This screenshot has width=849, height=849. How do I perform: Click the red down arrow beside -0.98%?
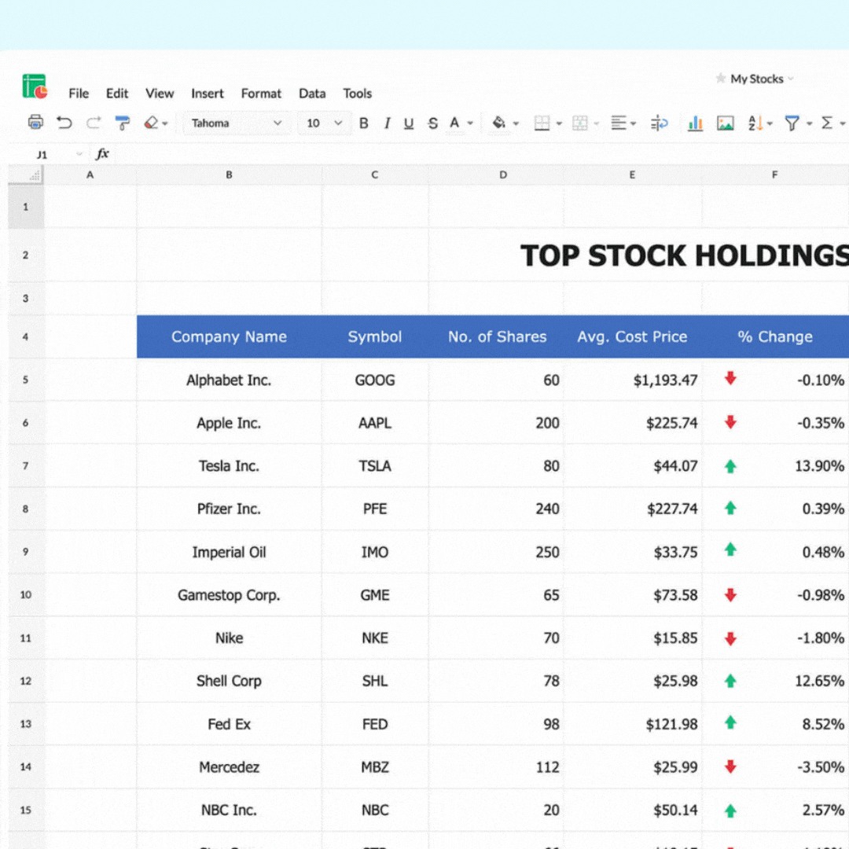(x=730, y=594)
